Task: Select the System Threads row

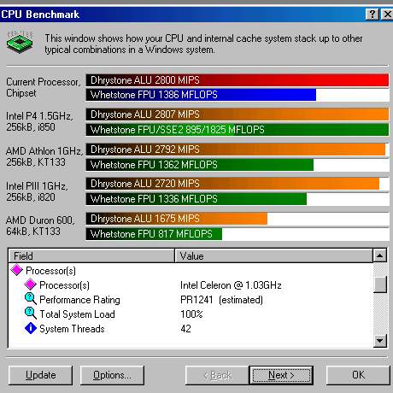Action: click(191, 328)
